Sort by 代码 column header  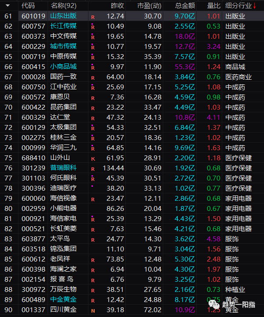point(28,6)
